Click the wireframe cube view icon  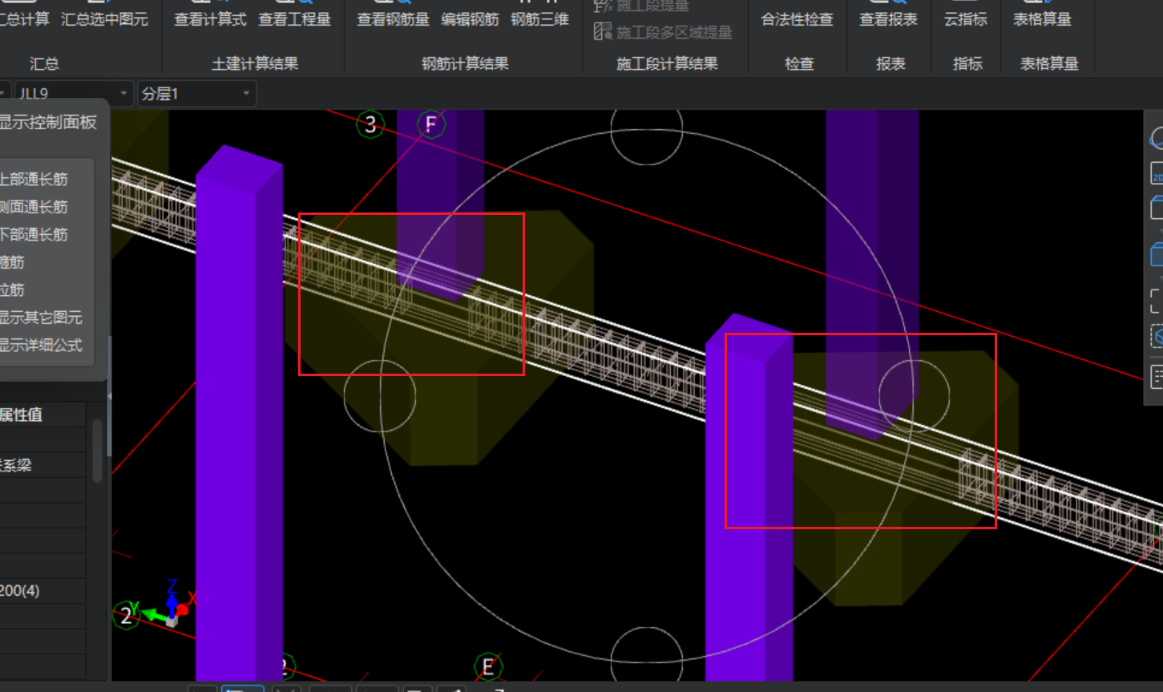(x=1156, y=208)
